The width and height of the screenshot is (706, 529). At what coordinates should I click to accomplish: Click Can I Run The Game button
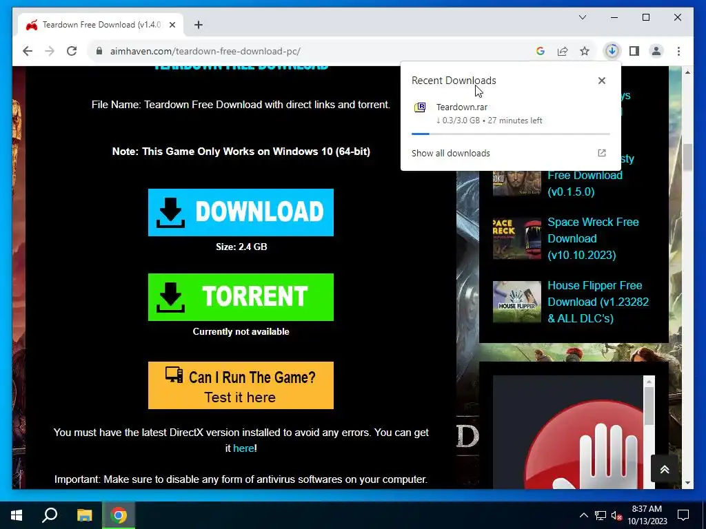(x=241, y=386)
